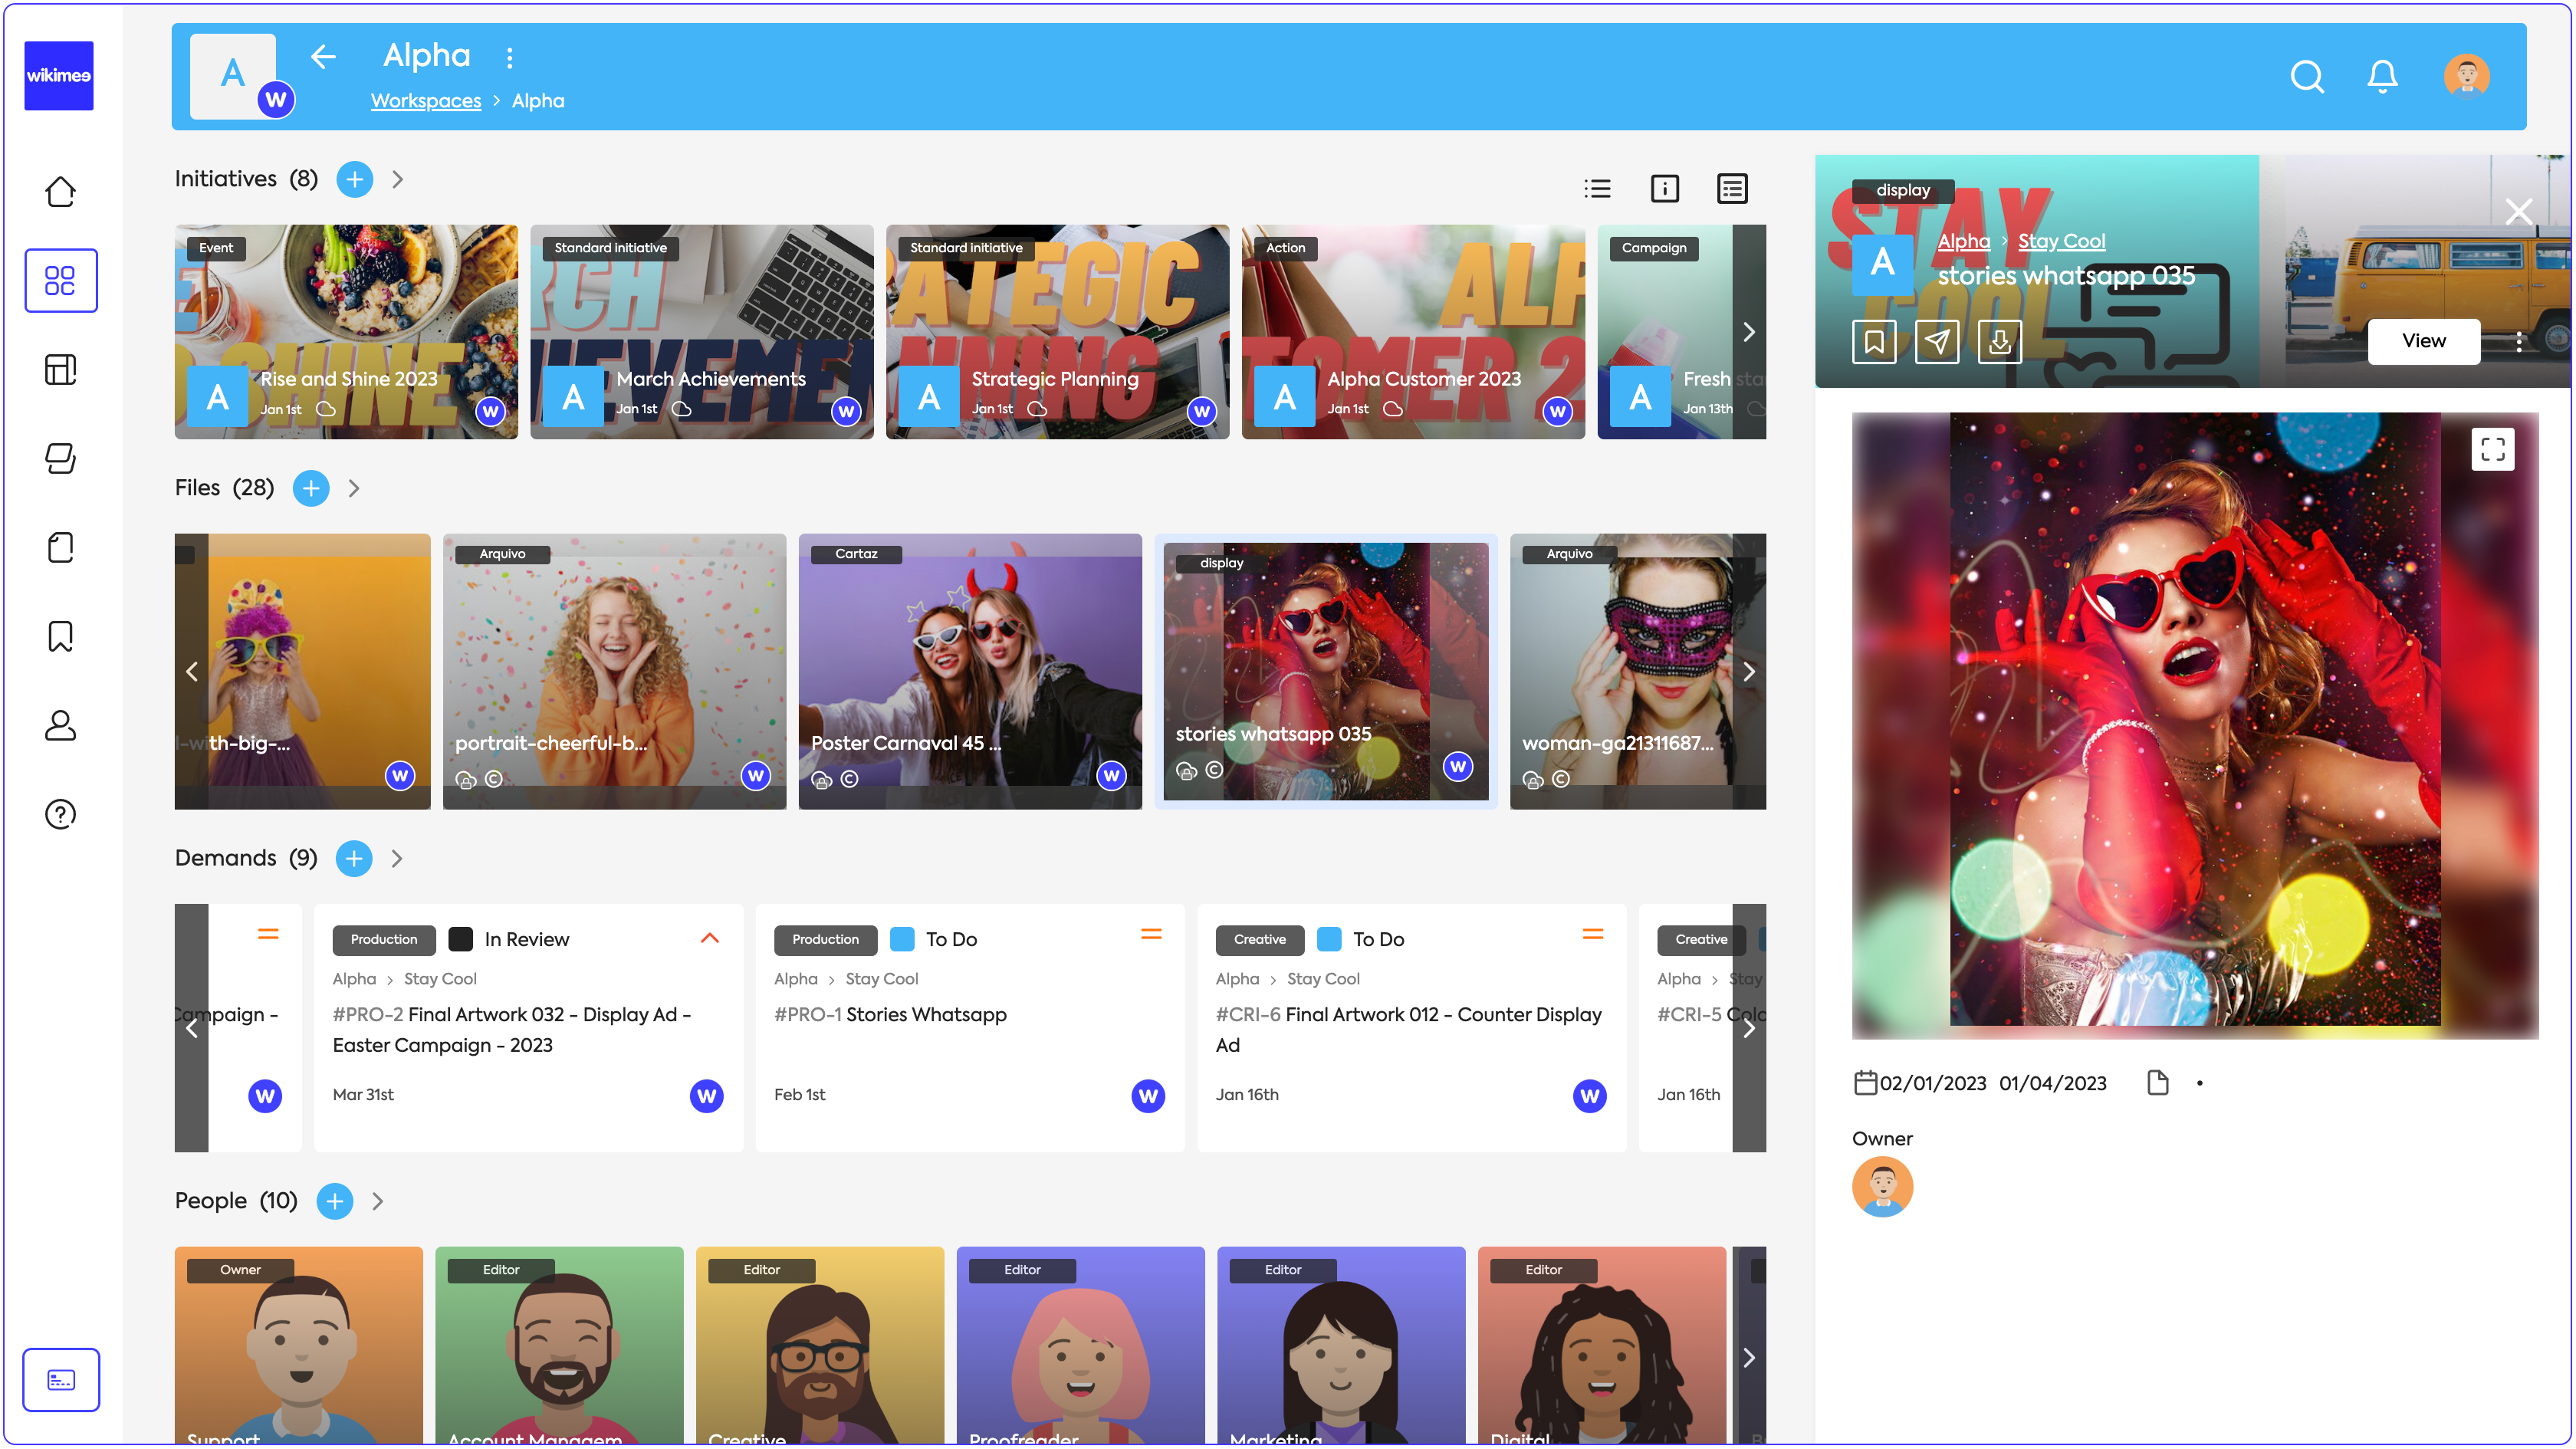2576x1449 pixels.
Task: Click the back arrow next to Alpha
Action: pyautogui.click(x=323, y=57)
